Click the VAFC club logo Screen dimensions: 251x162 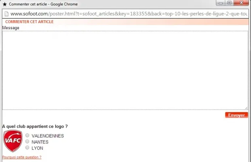click(x=12, y=141)
